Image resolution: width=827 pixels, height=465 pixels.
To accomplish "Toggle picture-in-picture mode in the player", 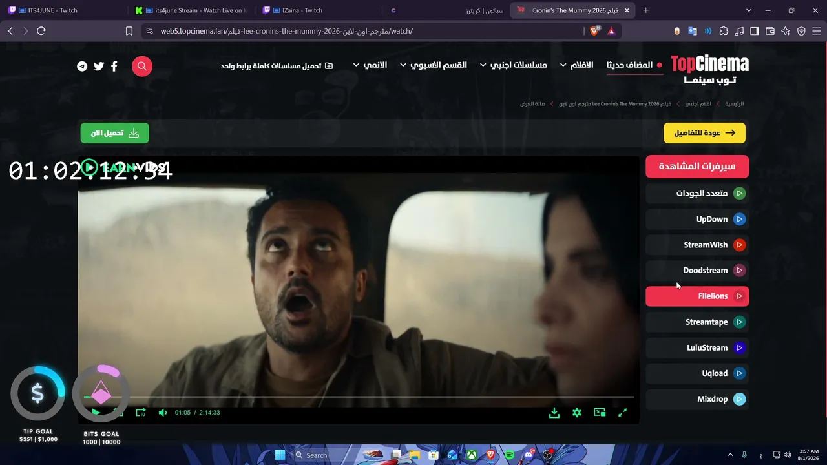I will pos(600,413).
